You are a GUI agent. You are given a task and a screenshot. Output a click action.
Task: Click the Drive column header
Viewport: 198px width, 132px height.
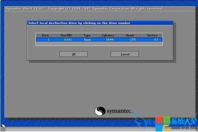click(45, 35)
